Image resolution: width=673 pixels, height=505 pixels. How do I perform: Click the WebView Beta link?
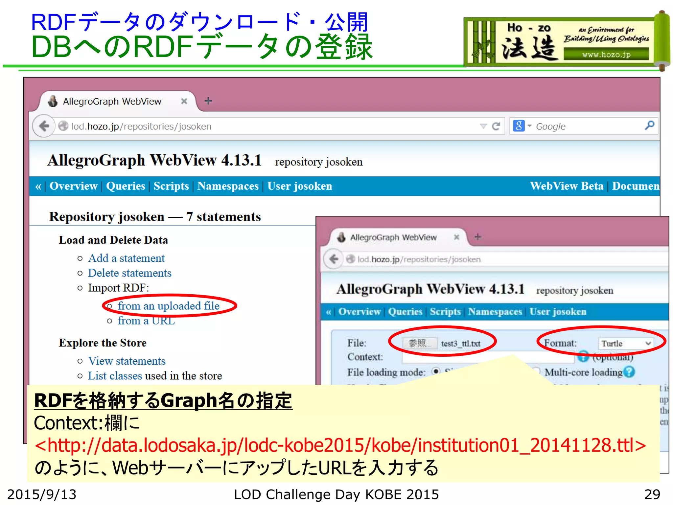pos(567,186)
